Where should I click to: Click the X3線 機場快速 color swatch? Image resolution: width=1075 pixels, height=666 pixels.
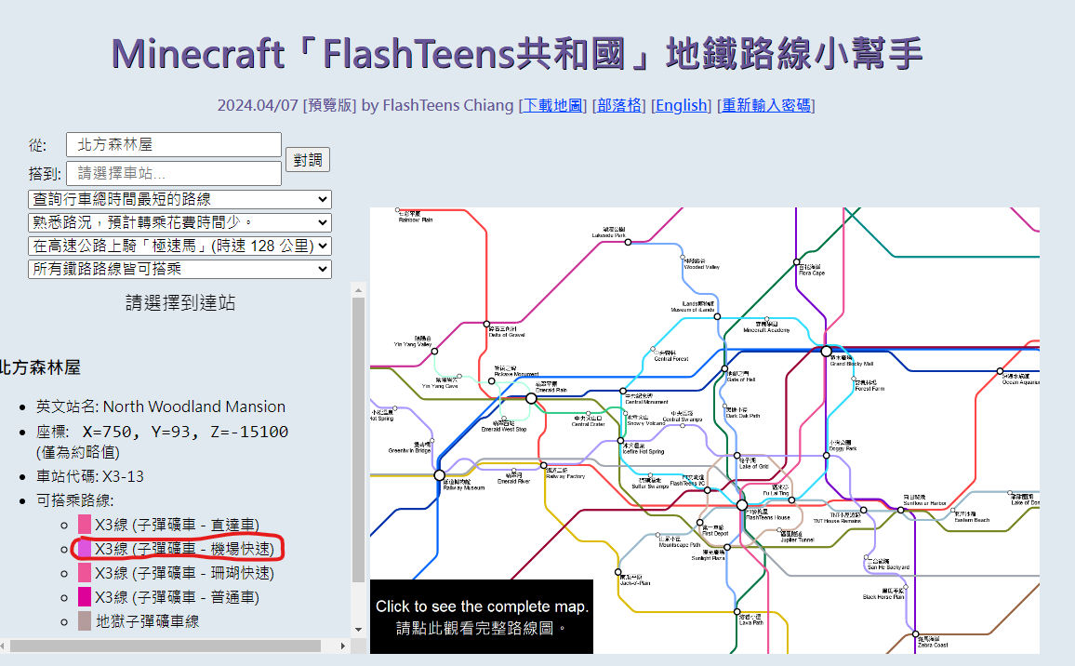click(85, 549)
